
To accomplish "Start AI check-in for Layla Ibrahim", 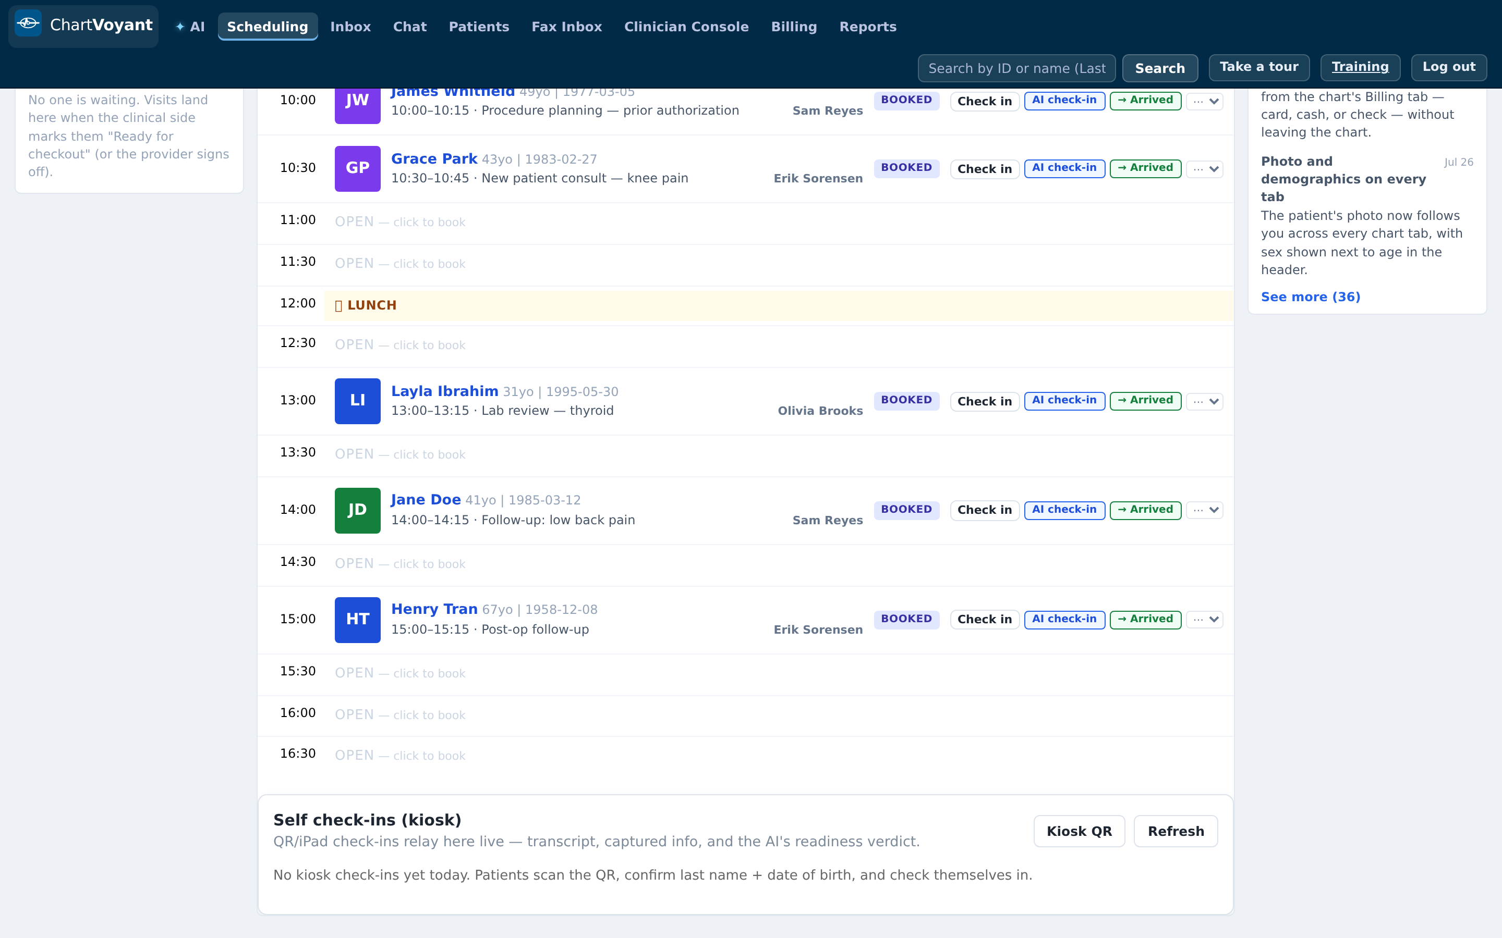I will pos(1064,401).
